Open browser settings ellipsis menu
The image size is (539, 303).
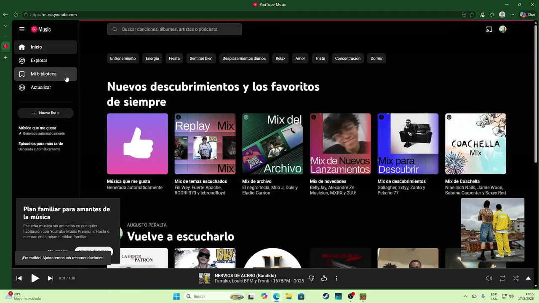pos(512,15)
